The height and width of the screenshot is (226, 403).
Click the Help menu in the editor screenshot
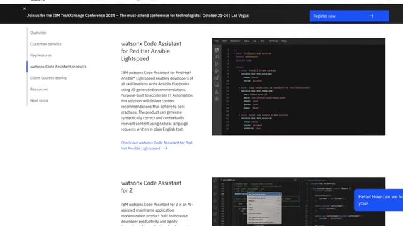(284, 41)
